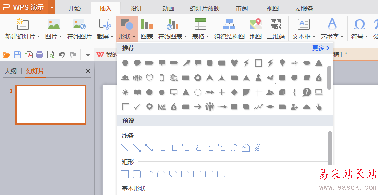The width and height of the screenshot is (378, 195).
Task: Click the Symbol (符号) omega icon
Action: tap(360, 24)
